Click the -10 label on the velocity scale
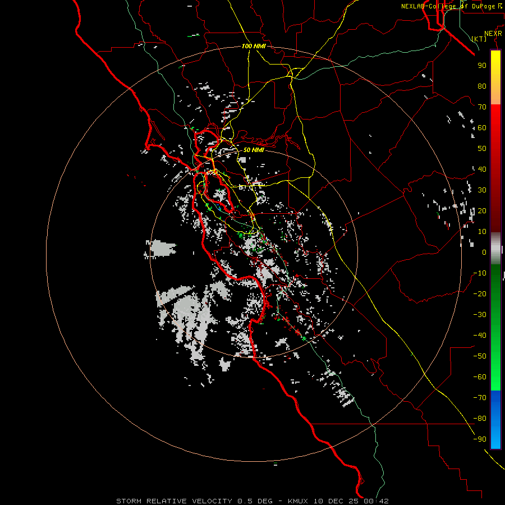Screen dimensions: 505x505 (480, 273)
